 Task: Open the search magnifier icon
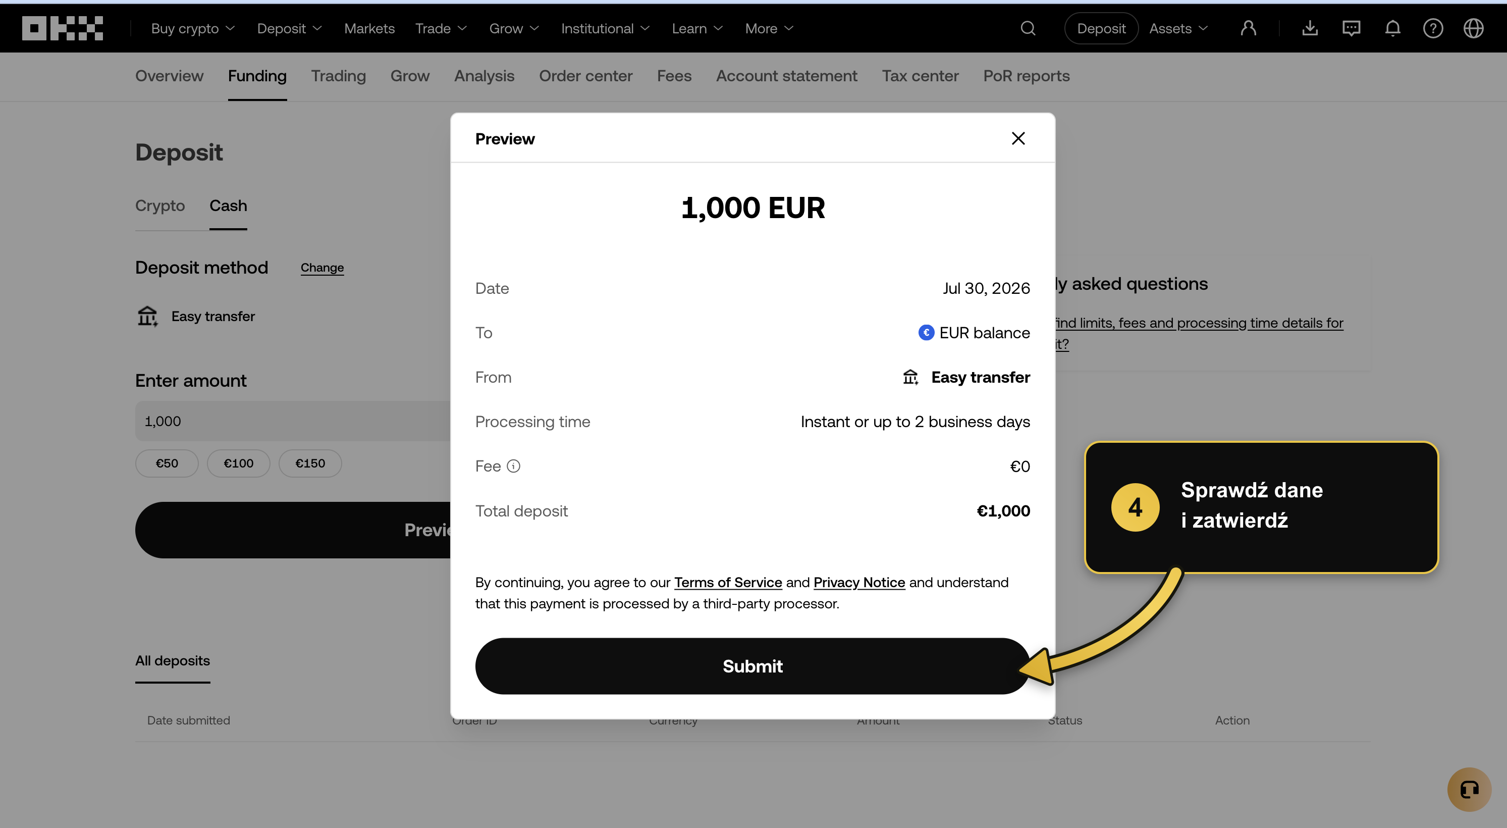(x=1028, y=28)
